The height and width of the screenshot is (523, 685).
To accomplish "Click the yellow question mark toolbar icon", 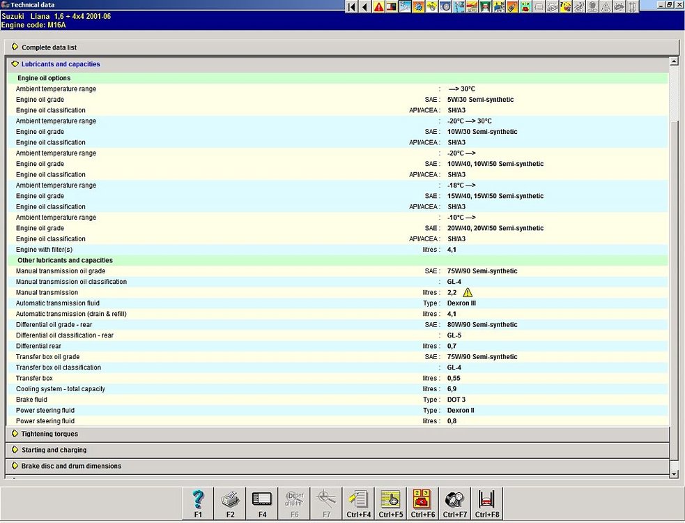I will pos(566,7).
